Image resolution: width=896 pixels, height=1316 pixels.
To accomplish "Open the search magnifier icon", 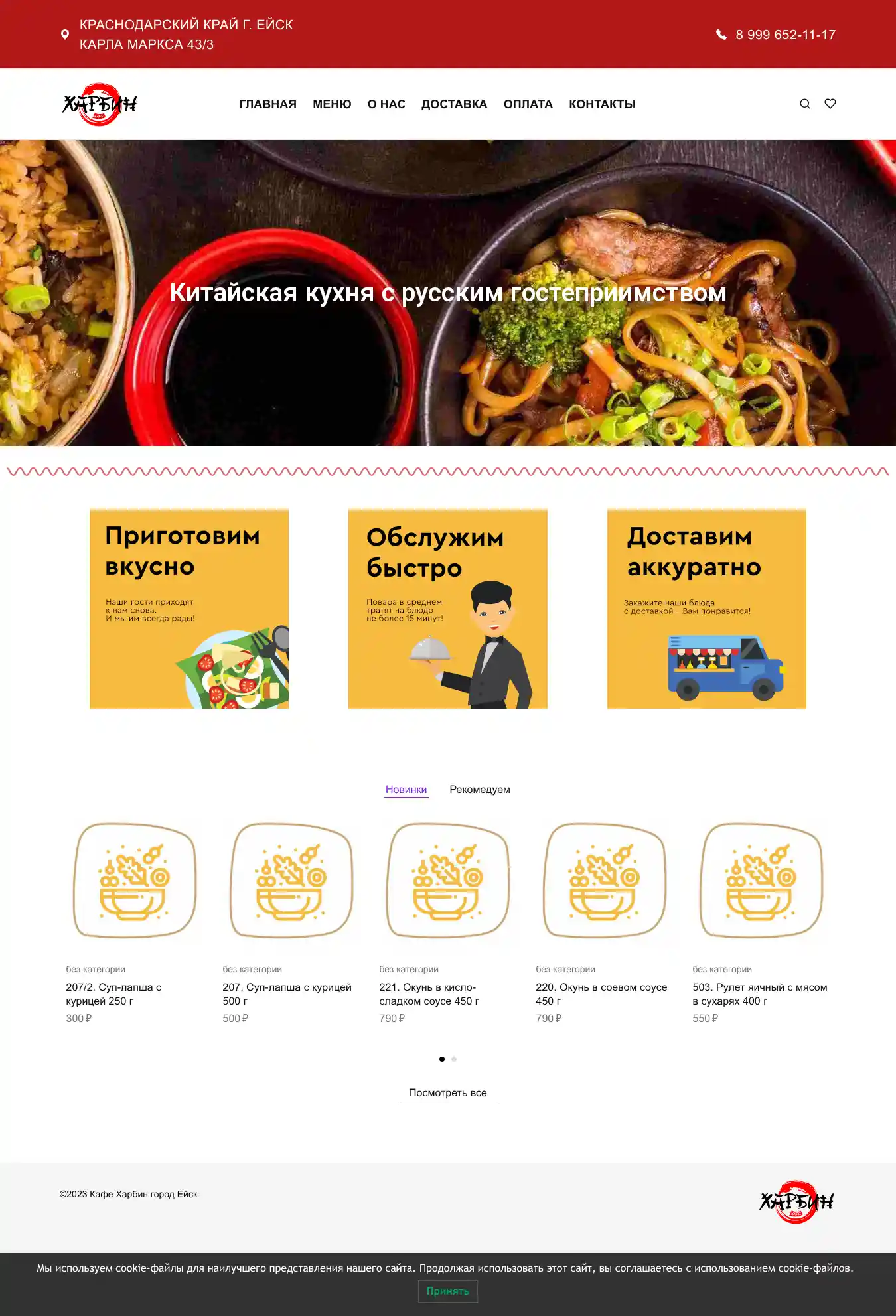I will pyautogui.click(x=805, y=104).
